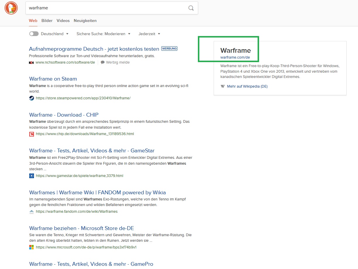The height and width of the screenshot is (269, 358).
Task: Click the NCH favicon beside nchsoftware.com
Action: [x=31, y=62]
